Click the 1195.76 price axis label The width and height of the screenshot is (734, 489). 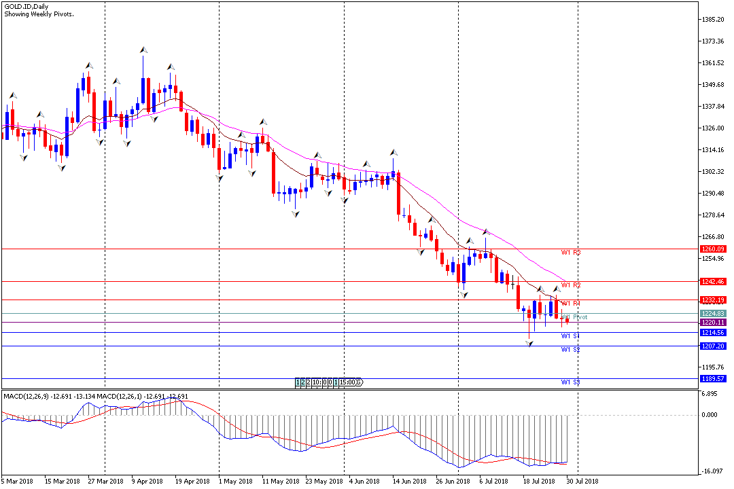click(x=713, y=367)
